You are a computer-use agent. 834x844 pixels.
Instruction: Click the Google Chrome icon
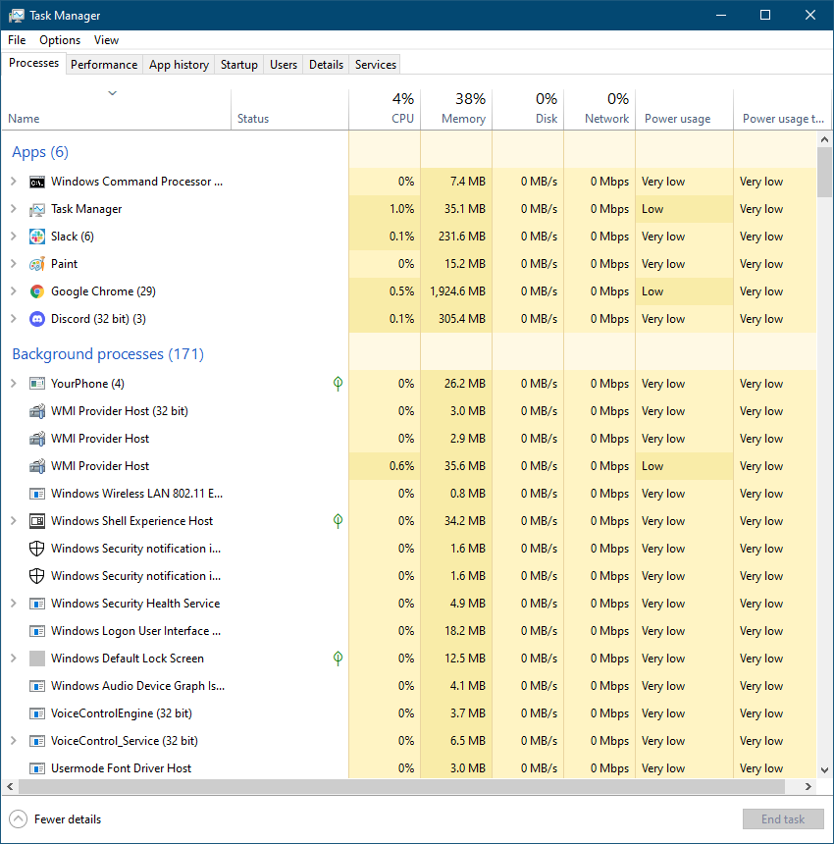point(37,291)
